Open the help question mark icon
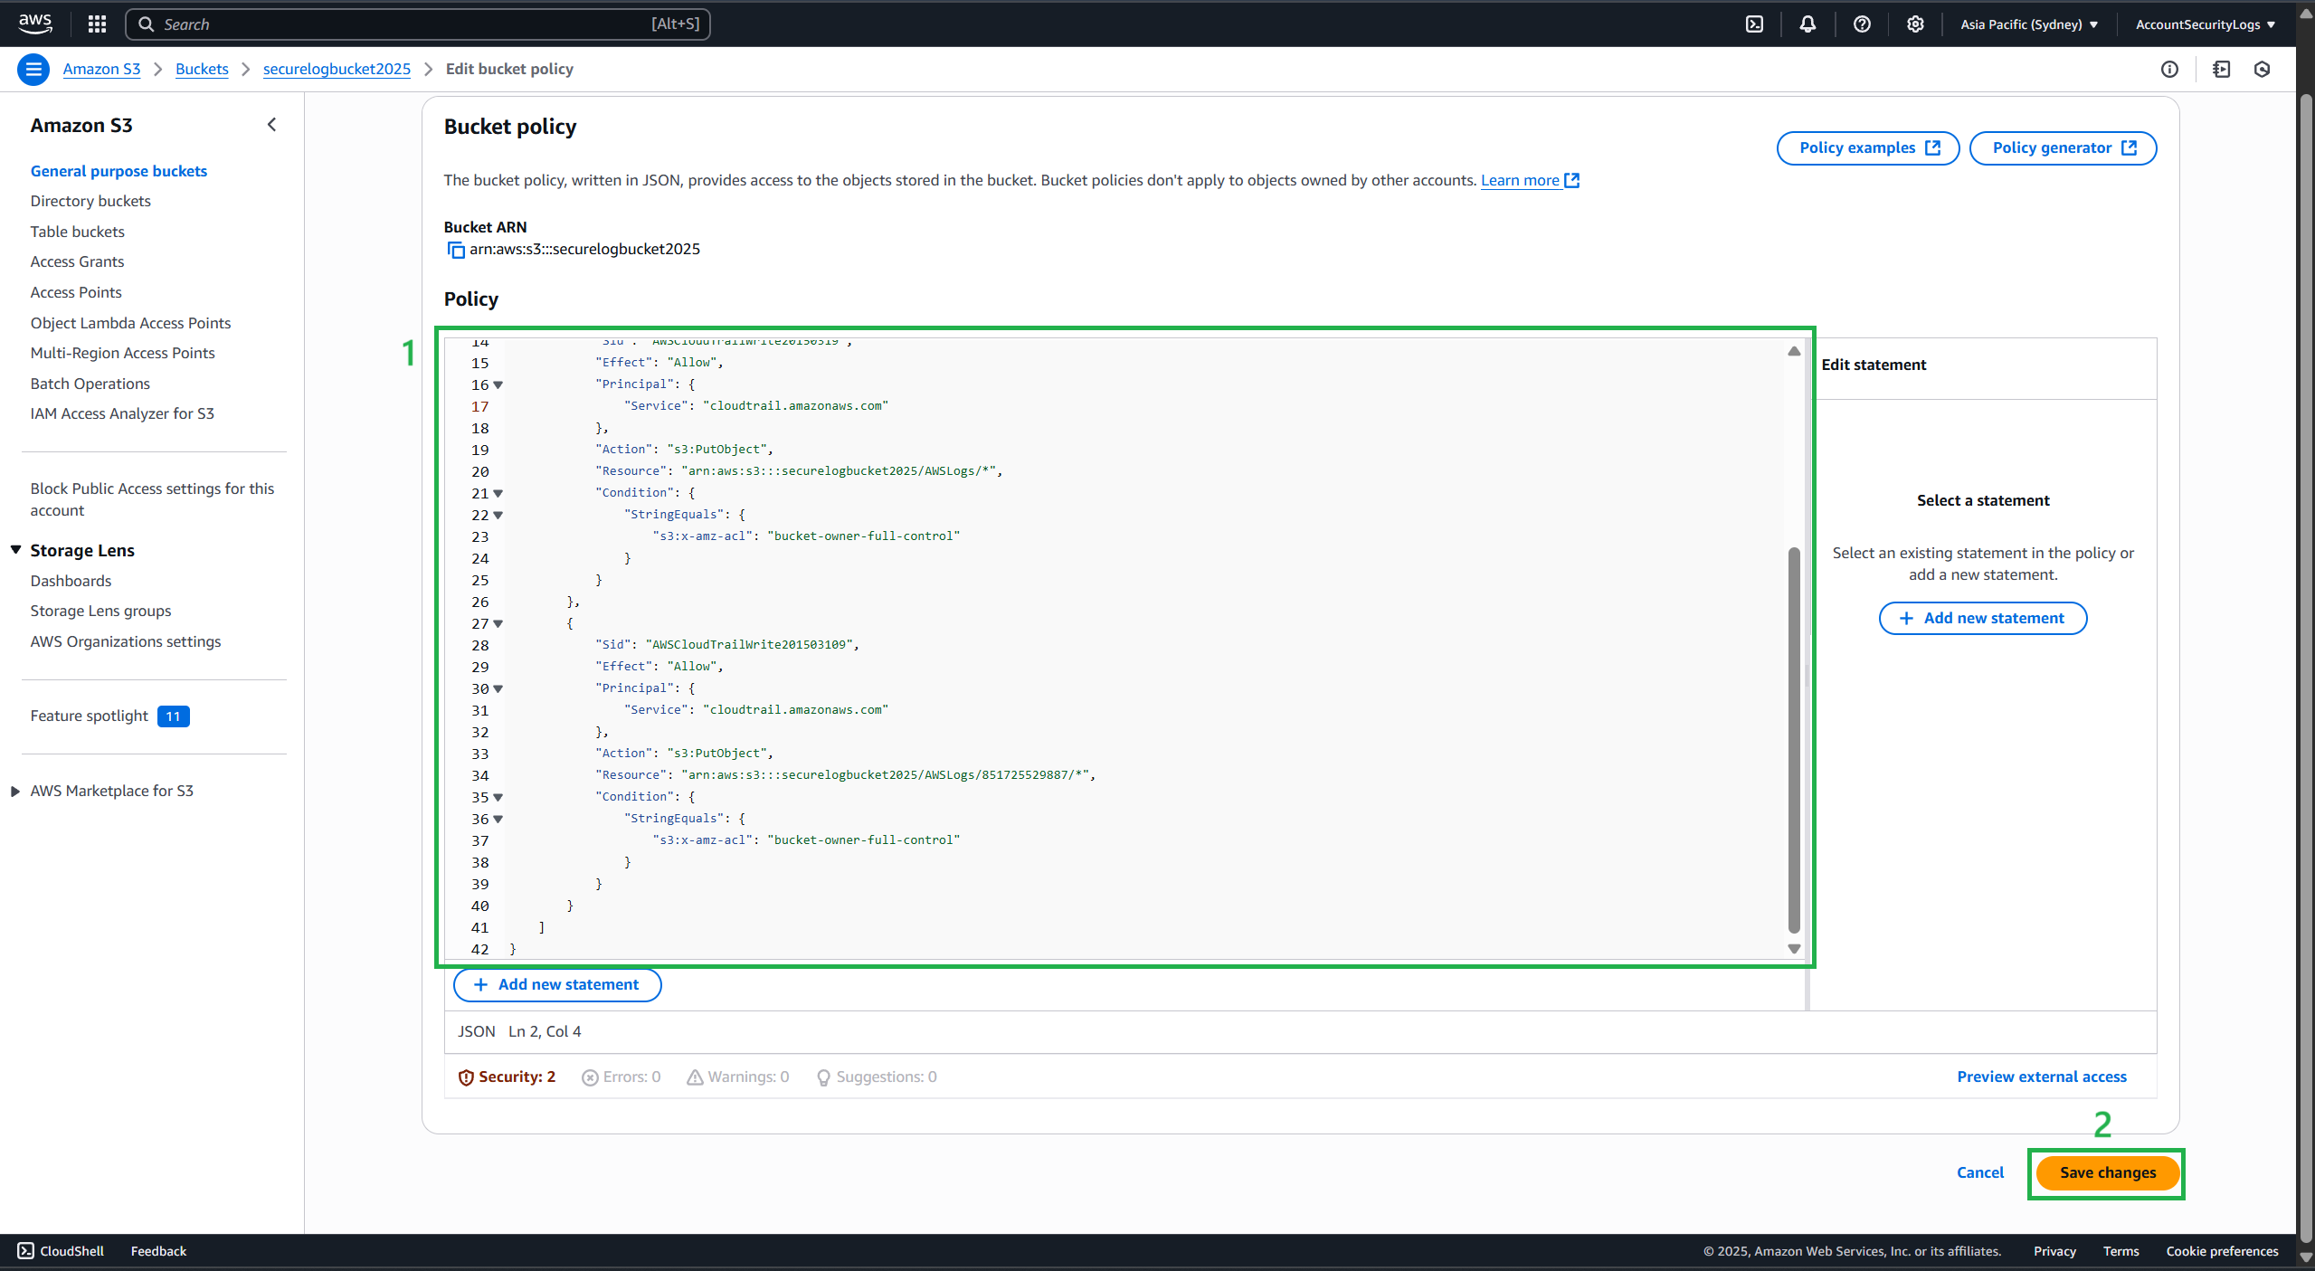The image size is (2315, 1271). click(1861, 24)
